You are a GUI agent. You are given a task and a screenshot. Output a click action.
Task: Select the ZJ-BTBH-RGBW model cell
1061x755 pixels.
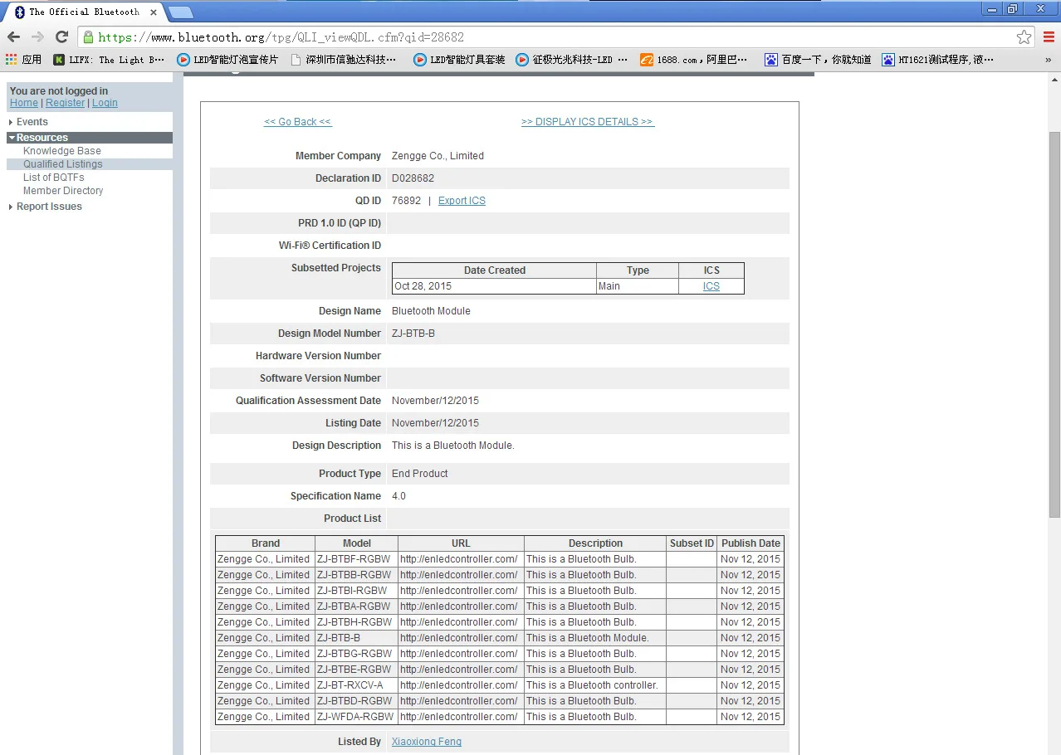point(356,622)
